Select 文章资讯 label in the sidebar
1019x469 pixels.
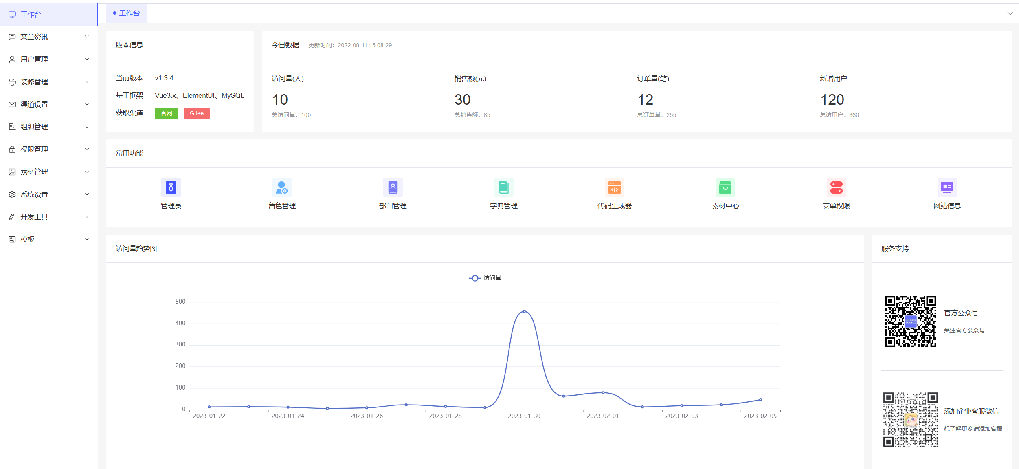(34, 37)
